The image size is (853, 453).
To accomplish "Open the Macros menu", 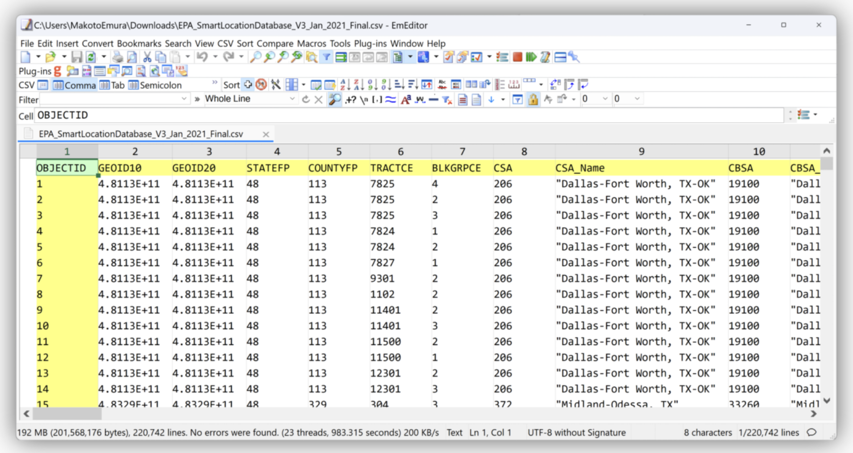I will [x=311, y=43].
